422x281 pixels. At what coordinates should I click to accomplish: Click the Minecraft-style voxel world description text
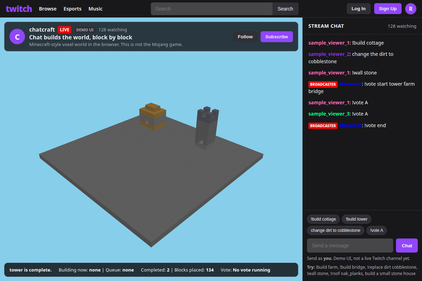click(106, 44)
